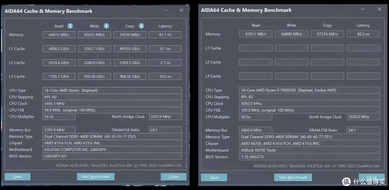Image resolution: width=389 pixels, height=190 pixels.
Task: Select L1 Cache Read value 4808.2 GB/s
Action: (59, 49)
